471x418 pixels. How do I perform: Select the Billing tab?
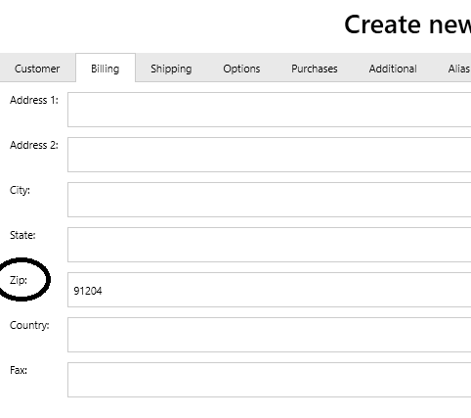click(x=106, y=69)
